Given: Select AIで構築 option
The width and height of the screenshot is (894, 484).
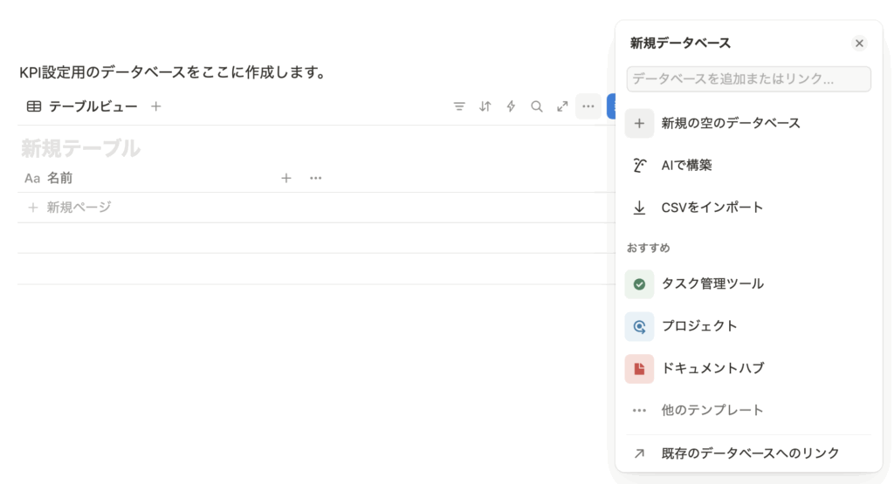Looking at the screenshot, I should pos(686,165).
